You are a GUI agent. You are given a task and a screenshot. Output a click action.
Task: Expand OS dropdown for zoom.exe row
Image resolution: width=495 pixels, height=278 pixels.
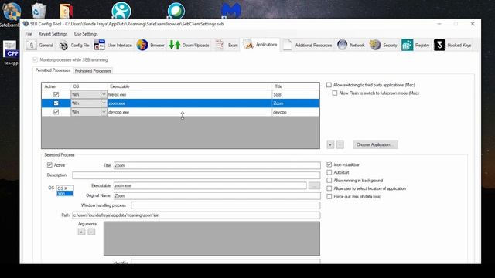click(x=104, y=103)
